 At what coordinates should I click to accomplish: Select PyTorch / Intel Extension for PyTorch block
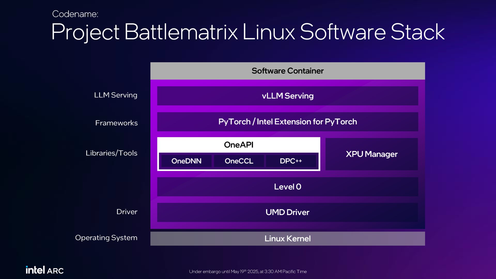coord(288,122)
